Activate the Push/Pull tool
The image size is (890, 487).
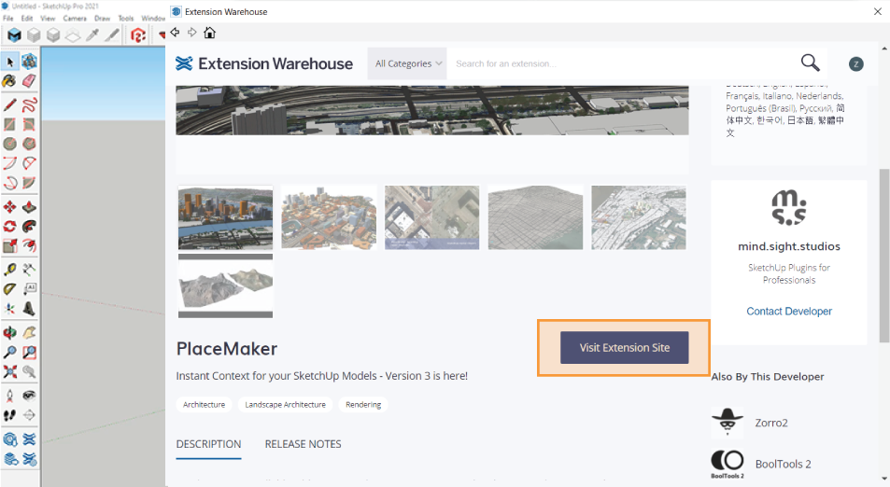pyautogui.click(x=30, y=207)
